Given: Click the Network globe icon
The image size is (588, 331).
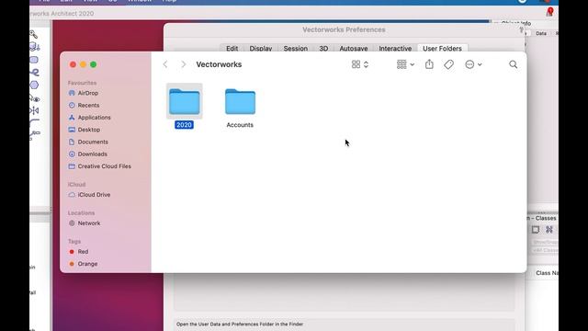Looking at the screenshot, I should 72,223.
